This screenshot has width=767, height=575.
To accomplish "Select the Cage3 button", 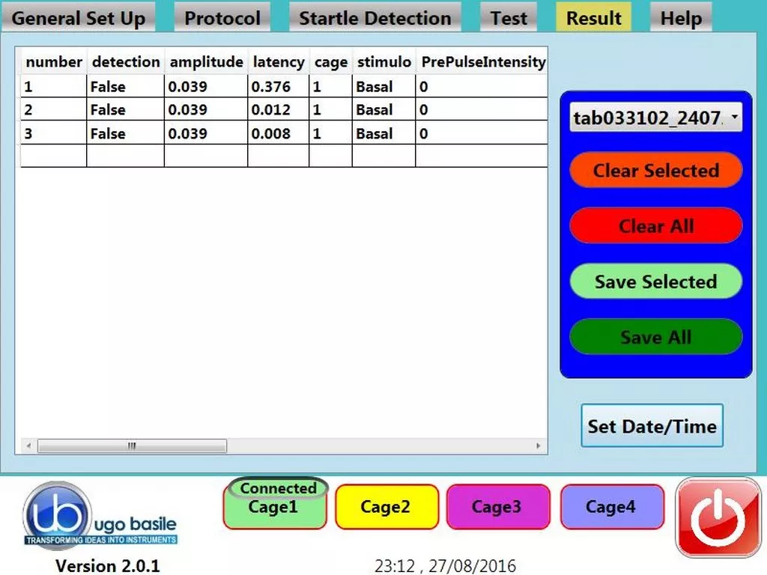I will pos(498,507).
